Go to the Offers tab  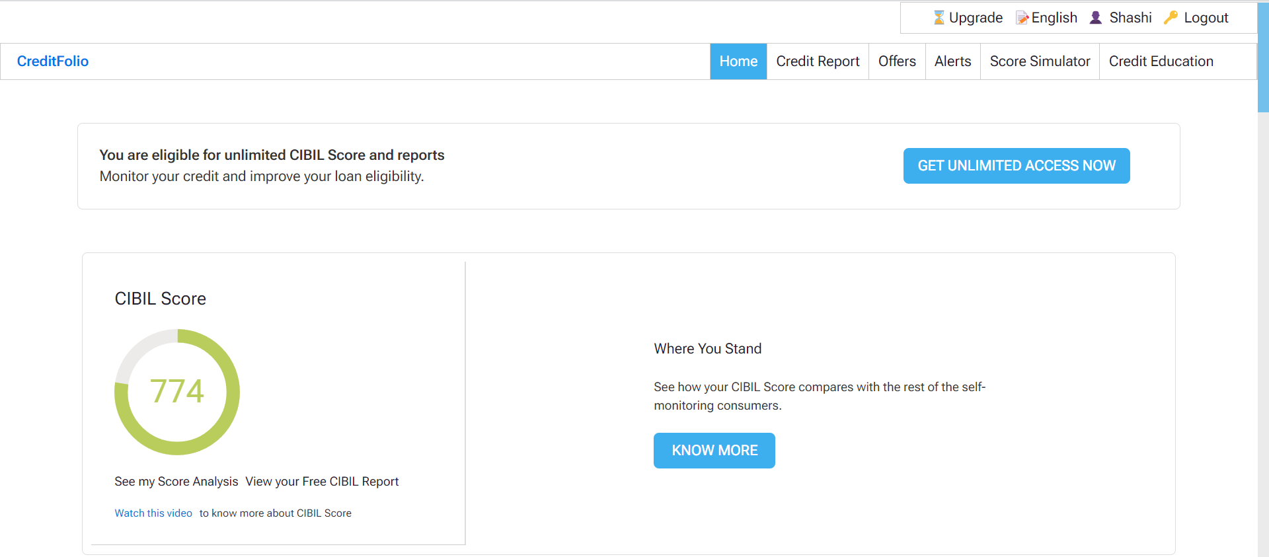[x=897, y=61]
